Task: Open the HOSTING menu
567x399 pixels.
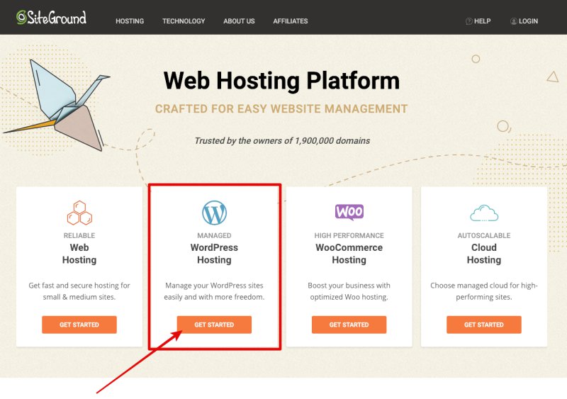Action: point(130,21)
